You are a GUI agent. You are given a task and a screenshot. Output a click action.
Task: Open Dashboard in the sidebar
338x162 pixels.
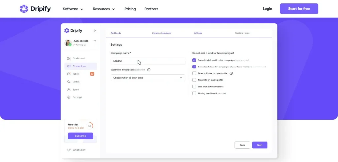tap(81, 58)
